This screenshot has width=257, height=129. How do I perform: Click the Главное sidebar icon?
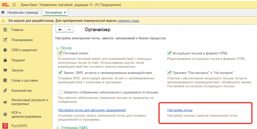(5, 30)
